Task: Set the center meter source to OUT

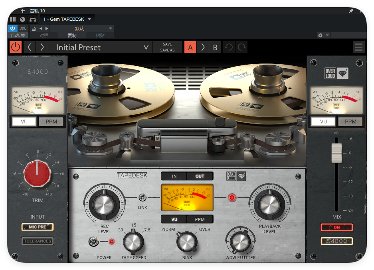Action: [x=200, y=176]
